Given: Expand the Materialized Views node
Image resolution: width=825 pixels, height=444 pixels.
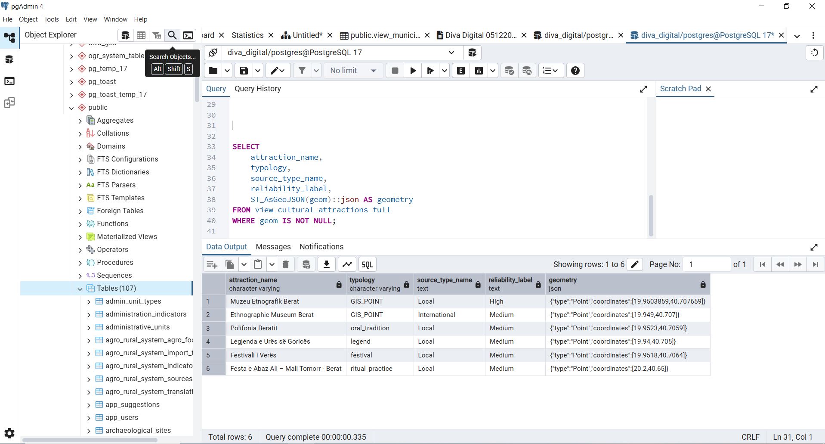Looking at the screenshot, I should [x=80, y=237].
